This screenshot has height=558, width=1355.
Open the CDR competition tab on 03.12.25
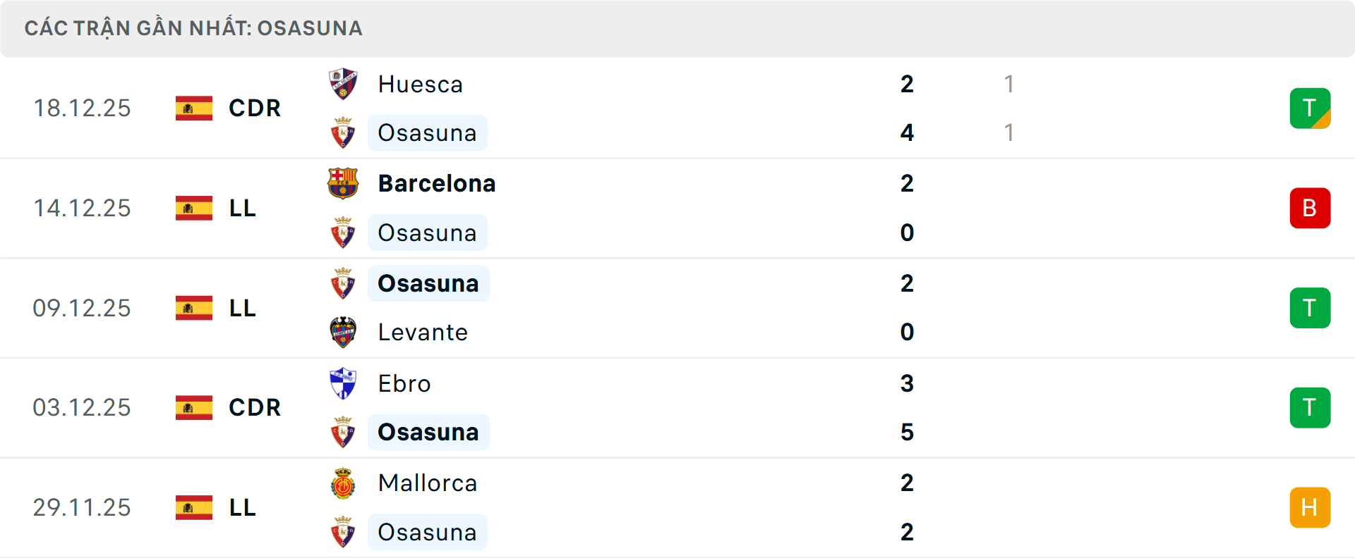point(254,407)
